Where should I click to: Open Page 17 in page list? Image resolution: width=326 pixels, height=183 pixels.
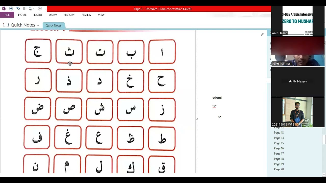point(279,154)
